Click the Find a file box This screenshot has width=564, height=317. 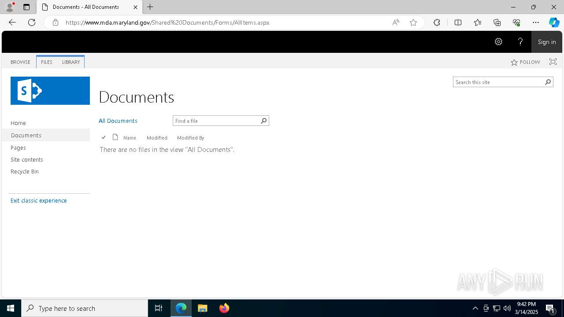pyautogui.click(x=216, y=121)
